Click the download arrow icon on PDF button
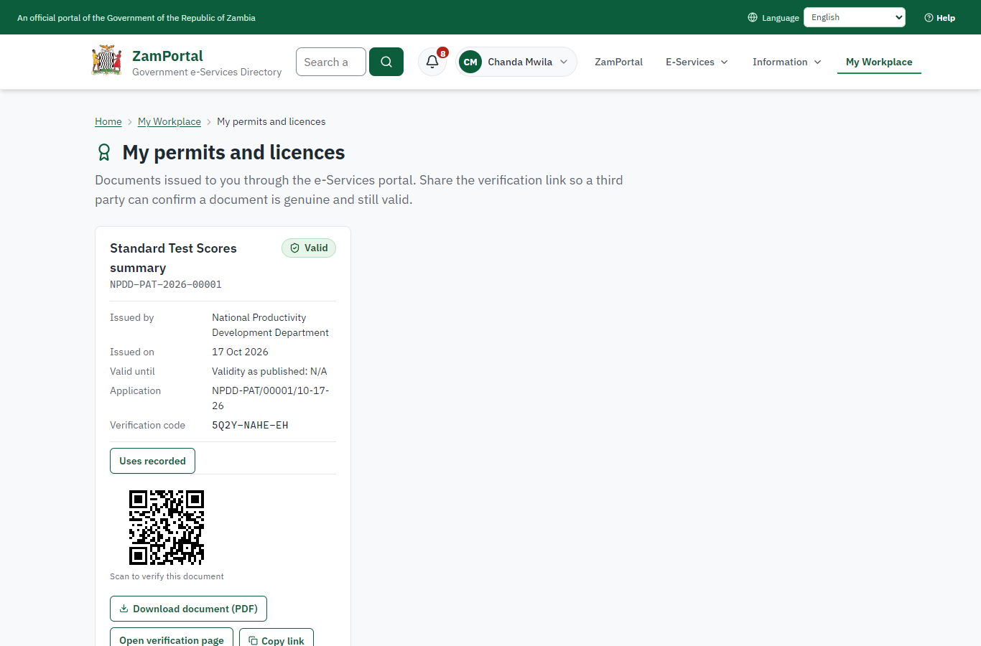981x646 pixels. tap(124, 609)
